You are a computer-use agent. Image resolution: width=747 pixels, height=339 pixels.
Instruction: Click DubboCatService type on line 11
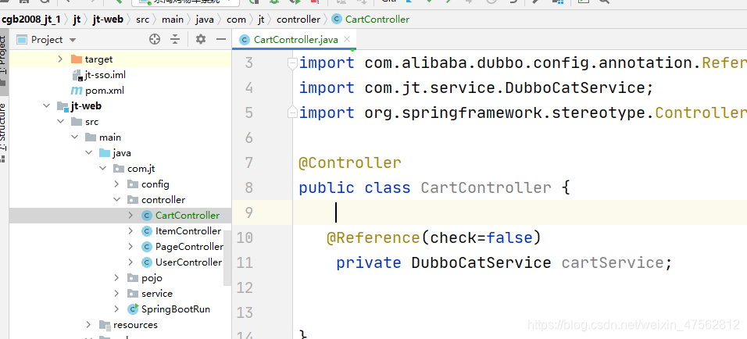tap(481, 262)
